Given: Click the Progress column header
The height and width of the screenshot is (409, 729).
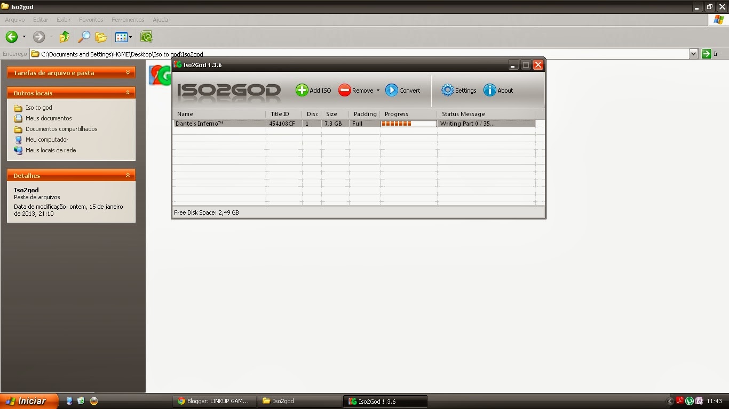Looking at the screenshot, I should 408,114.
